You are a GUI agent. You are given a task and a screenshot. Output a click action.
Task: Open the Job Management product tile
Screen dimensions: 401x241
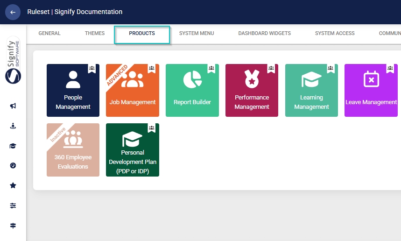pyautogui.click(x=133, y=90)
